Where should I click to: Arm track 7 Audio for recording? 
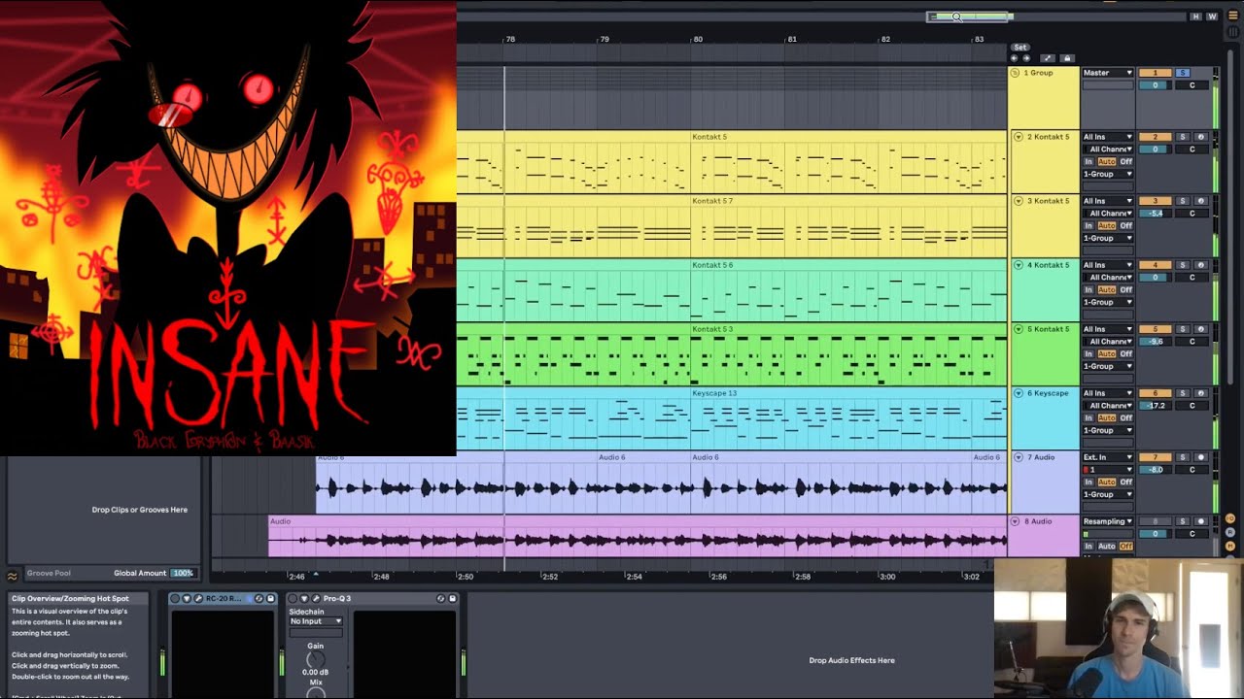(x=1201, y=457)
